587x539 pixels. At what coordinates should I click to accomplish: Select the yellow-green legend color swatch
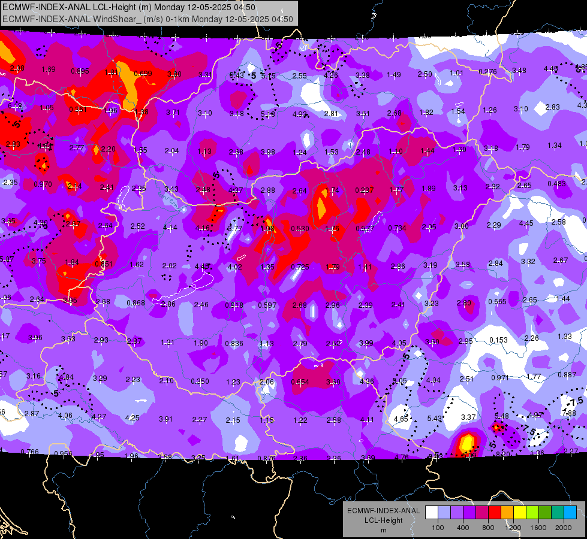532,513
